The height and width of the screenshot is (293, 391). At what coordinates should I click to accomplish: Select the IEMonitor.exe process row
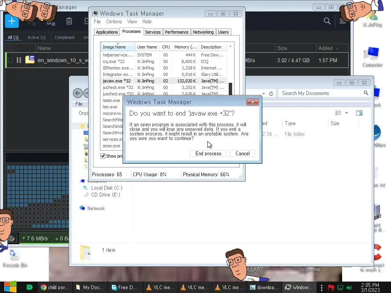pos(163,68)
